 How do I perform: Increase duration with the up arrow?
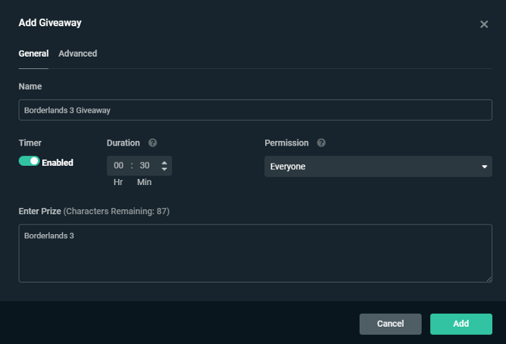click(x=164, y=163)
